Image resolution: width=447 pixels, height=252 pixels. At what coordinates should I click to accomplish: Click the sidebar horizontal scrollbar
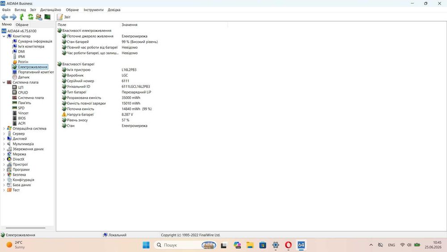tap(25, 228)
